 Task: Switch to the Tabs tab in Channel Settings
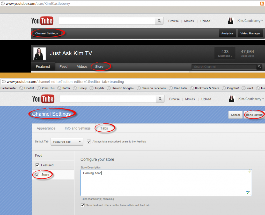click(x=104, y=128)
